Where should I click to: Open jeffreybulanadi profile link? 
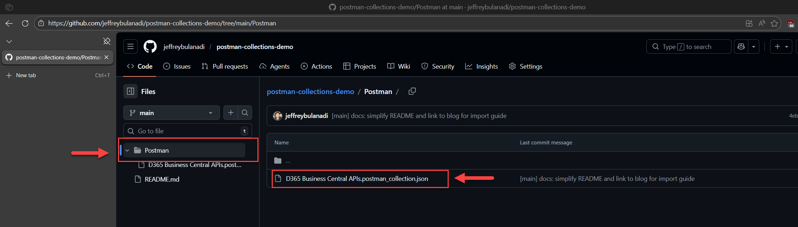point(184,47)
